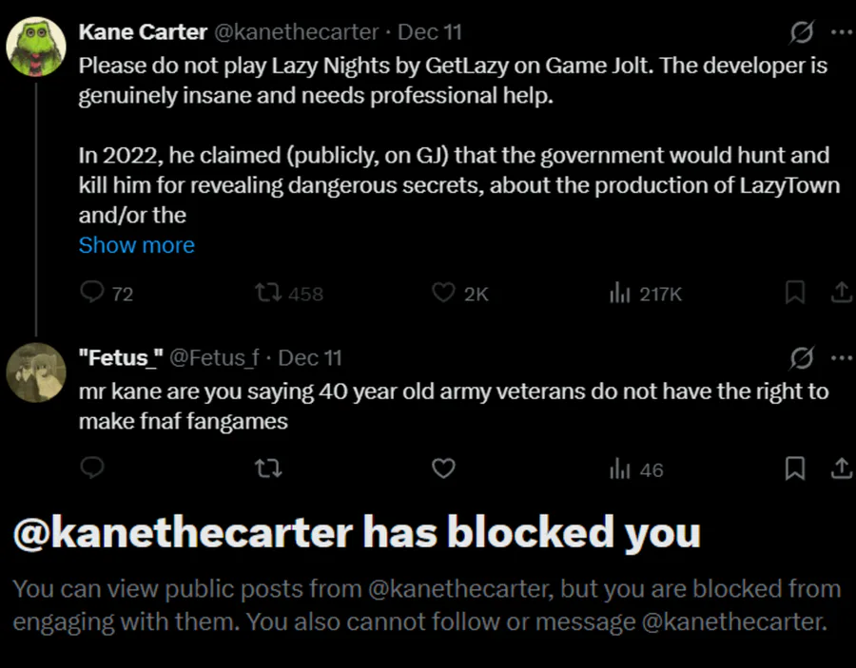View analytics of "Fetus_" reply
Image resolution: width=856 pixels, height=668 pixels.
(621, 468)
